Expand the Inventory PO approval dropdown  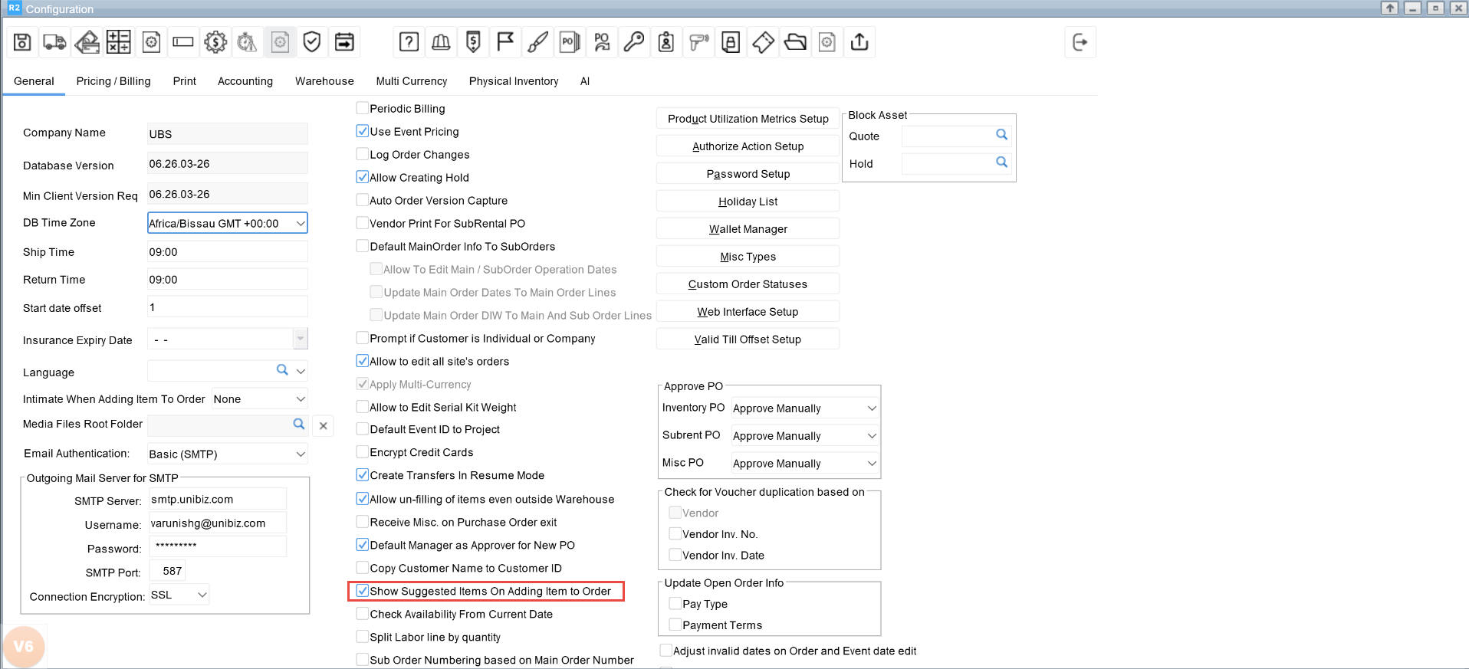click(871, 408)
